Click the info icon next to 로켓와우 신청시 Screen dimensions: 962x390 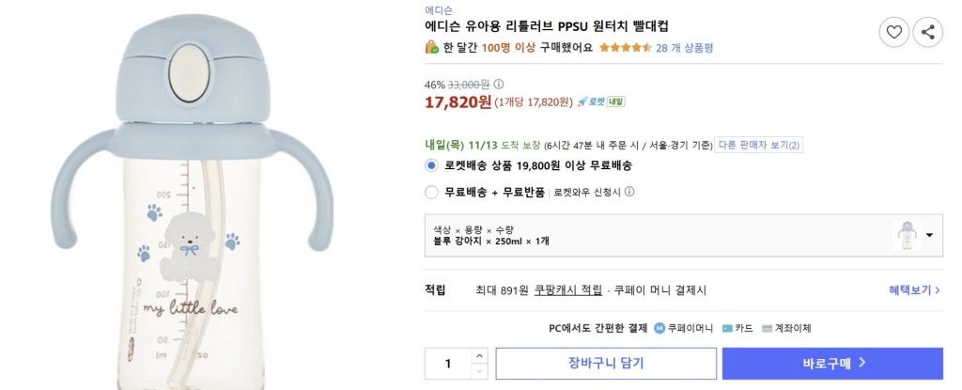(x=629, y=192)
